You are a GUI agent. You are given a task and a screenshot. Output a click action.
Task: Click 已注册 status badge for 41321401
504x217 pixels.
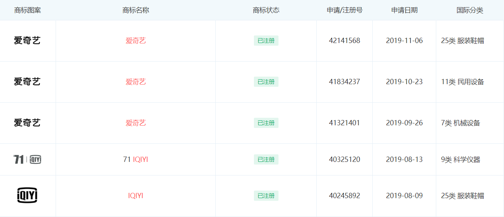[x=266, y=123]
